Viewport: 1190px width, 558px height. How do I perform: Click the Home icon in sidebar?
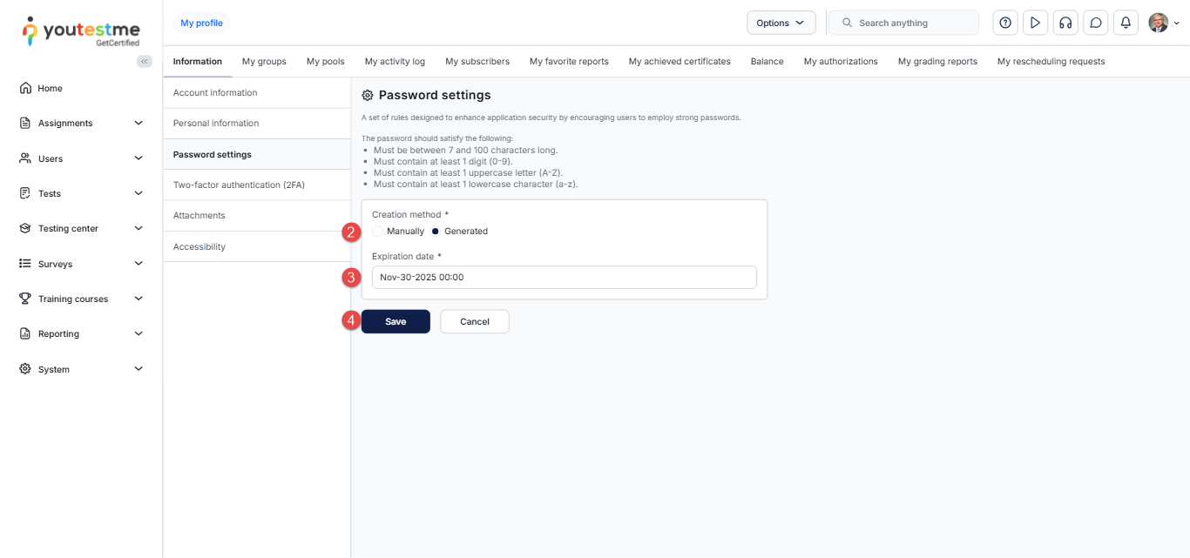pos(25,88)
